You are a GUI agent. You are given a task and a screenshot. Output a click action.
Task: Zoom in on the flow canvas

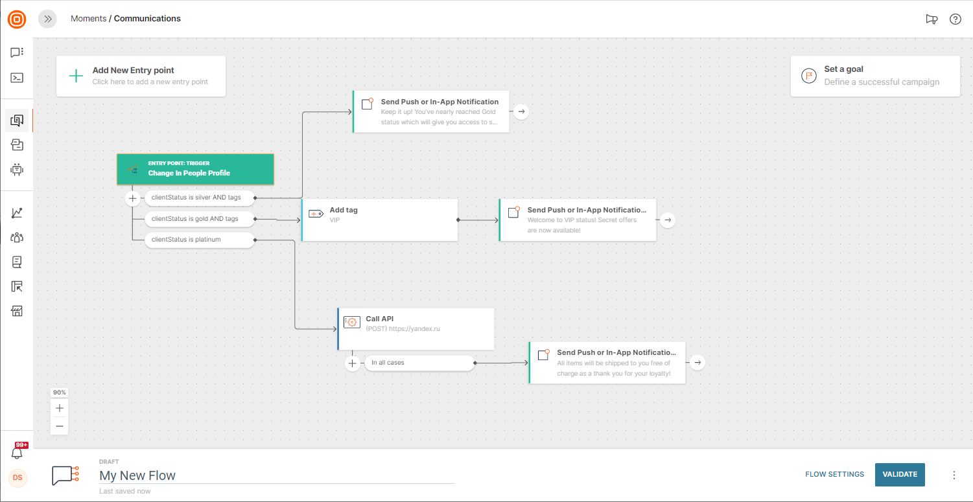60,408
